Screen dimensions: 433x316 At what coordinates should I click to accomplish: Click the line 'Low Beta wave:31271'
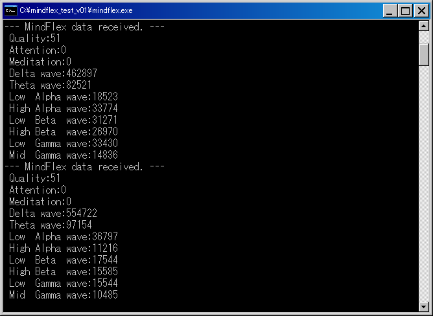point(64,120)
